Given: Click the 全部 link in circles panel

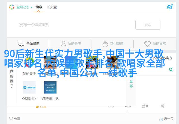Looking at the screenshot, I should 131,84.
